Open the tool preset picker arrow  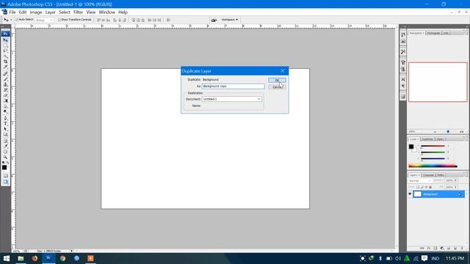(11, 20)
